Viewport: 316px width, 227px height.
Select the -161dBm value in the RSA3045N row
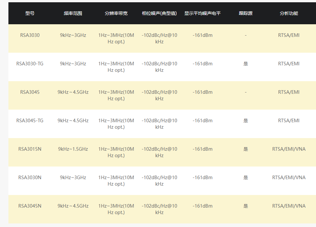pos(203,206)
